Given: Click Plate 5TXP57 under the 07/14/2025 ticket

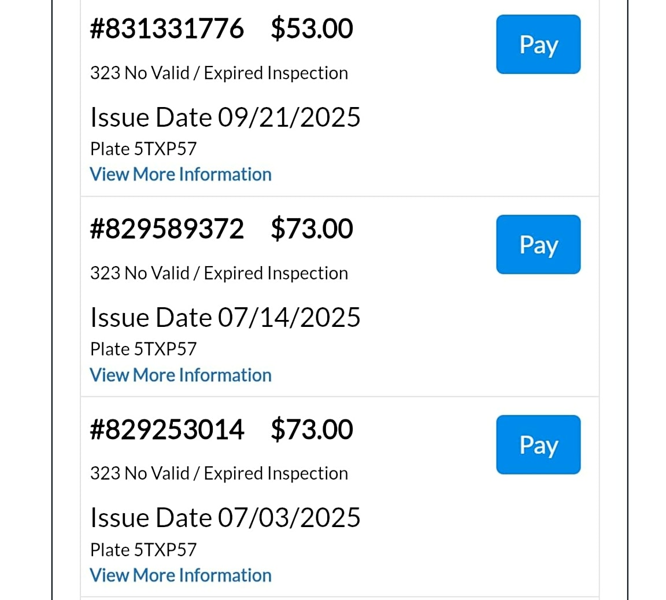Looking at the screenshot, I should pyautogui.click(x=143, y=349).
